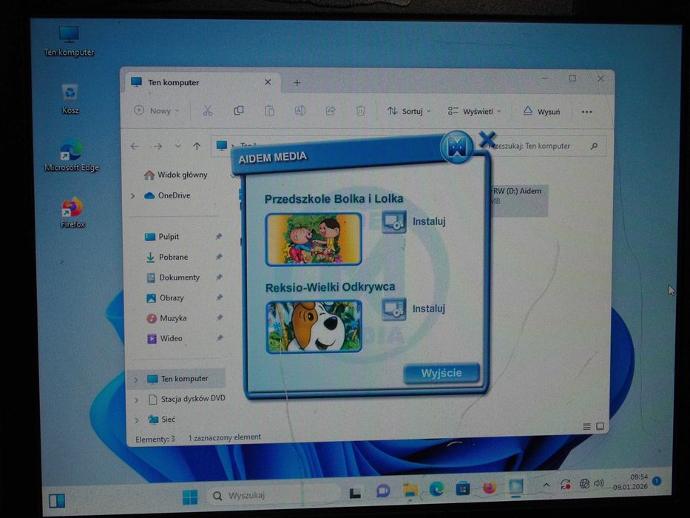Click the Paste clipboard icon in Explorer

269,110
